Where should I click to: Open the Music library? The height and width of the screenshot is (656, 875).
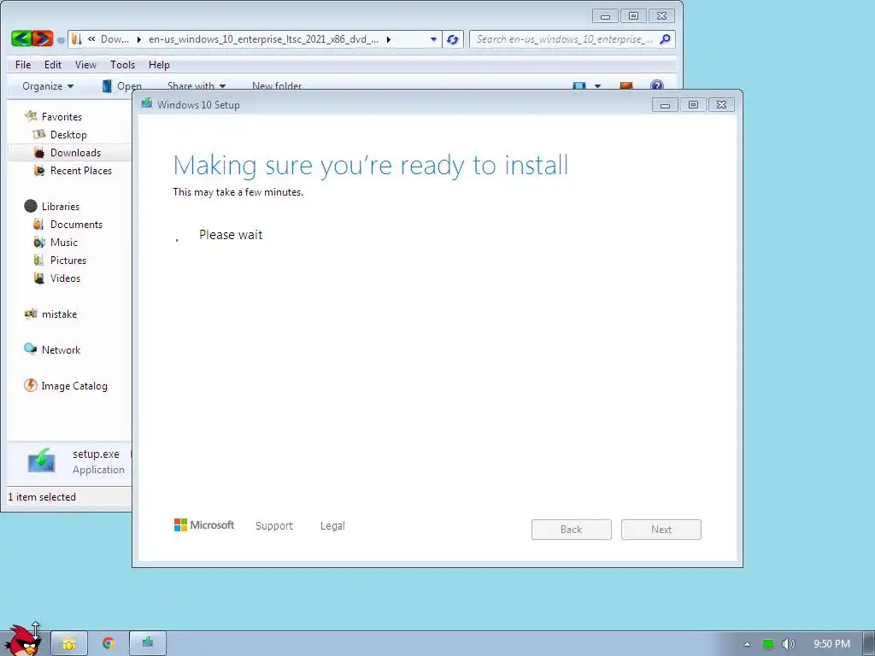63,242
